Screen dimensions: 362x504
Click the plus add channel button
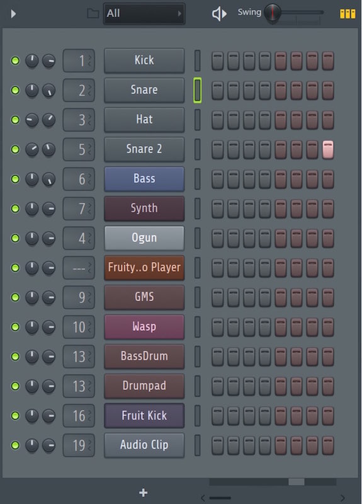coord(144,493)
